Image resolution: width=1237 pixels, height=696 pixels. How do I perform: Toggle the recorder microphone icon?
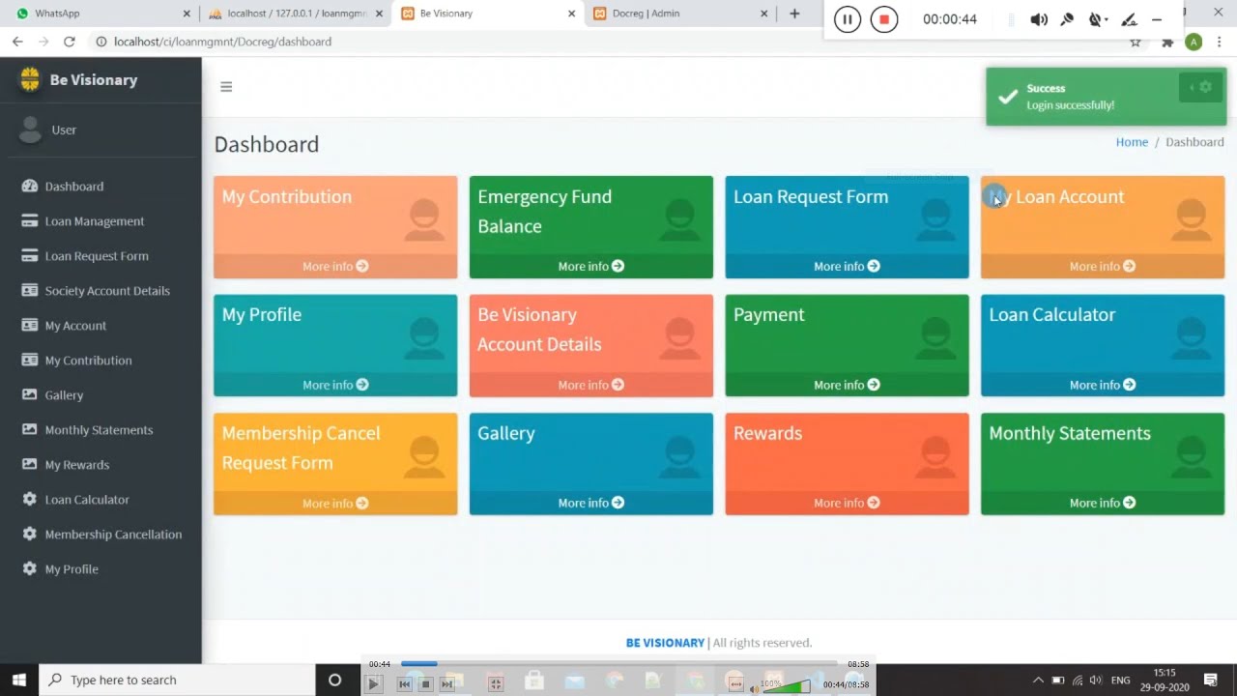coord(1067,19)
